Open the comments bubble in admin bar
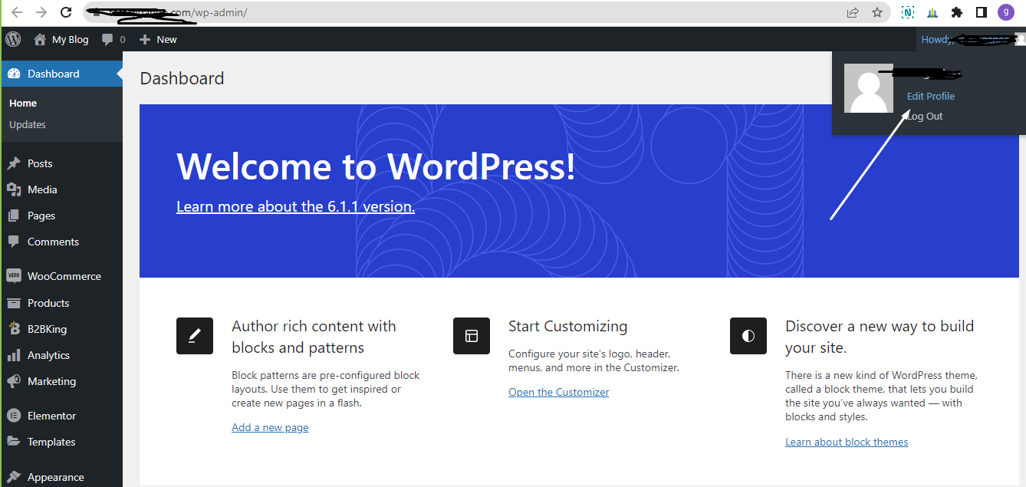1026x487 pixels. [x=108, y=39]
